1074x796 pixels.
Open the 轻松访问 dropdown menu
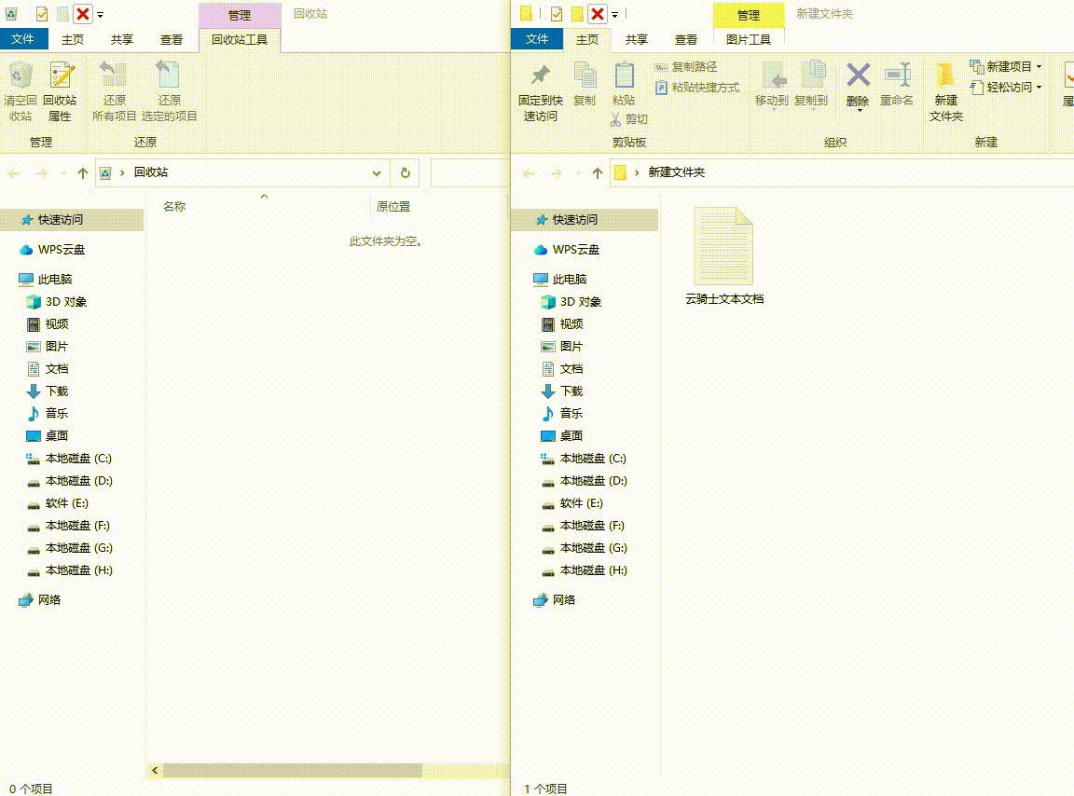pyautogui.click(x=1039, y=88)
